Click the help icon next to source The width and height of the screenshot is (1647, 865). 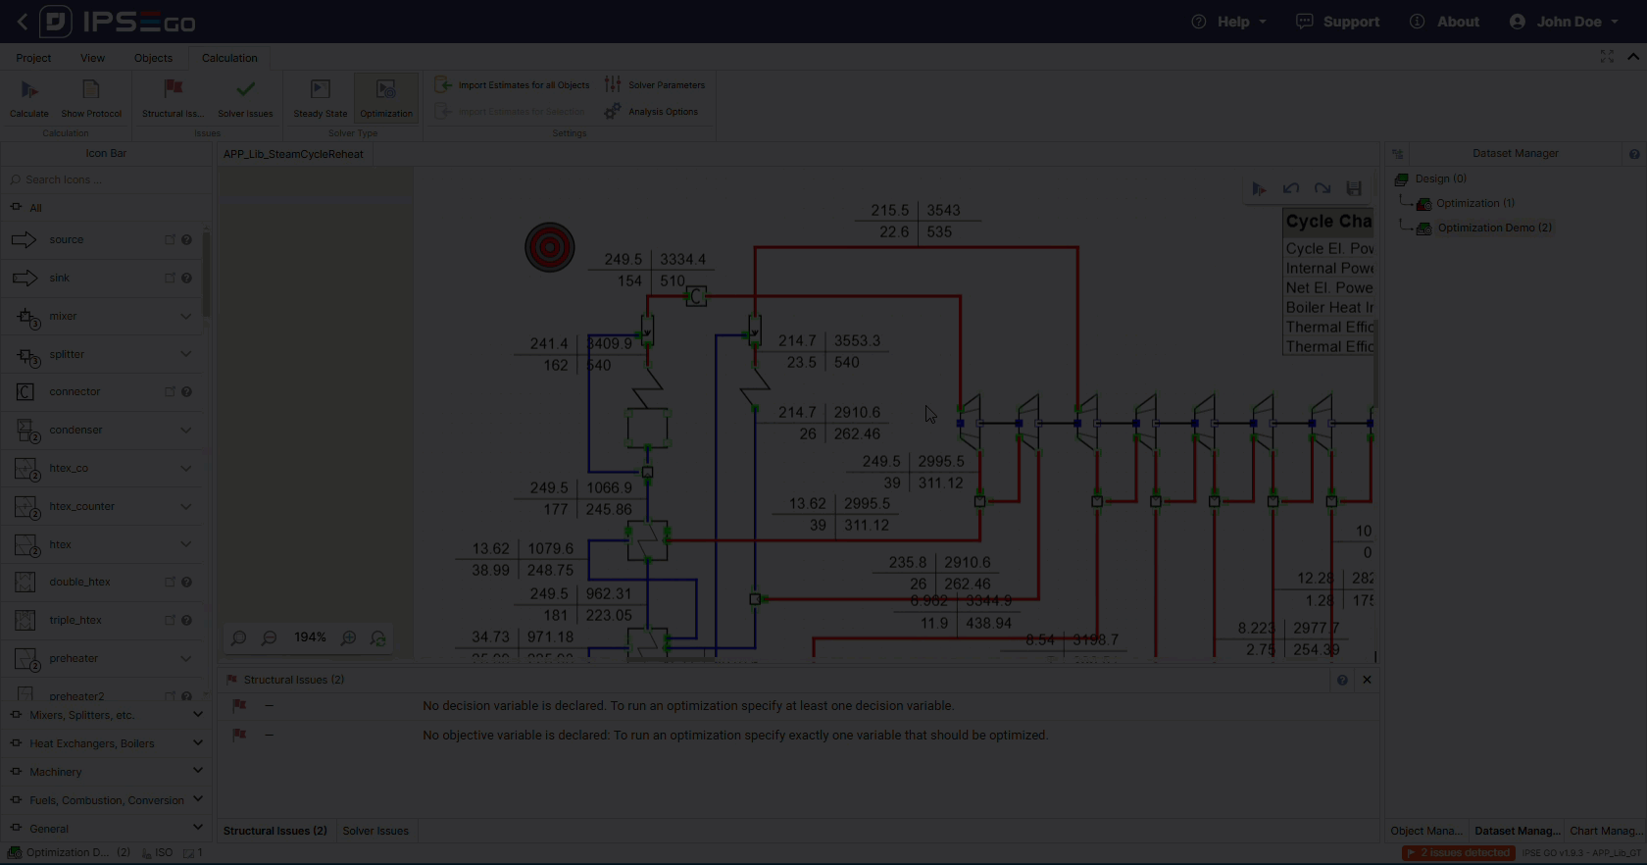[x=186, y=239]
